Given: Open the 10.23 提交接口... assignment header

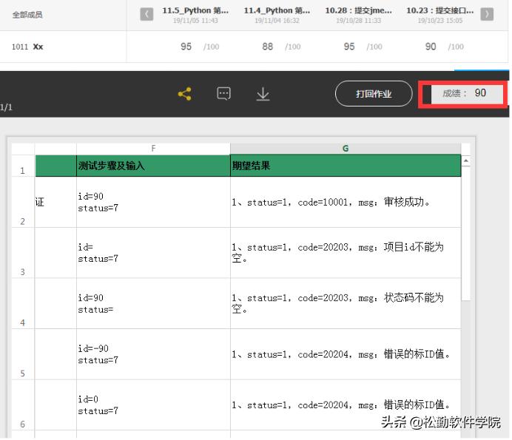Looking at the screenshot, I should [x=439, y=14].
